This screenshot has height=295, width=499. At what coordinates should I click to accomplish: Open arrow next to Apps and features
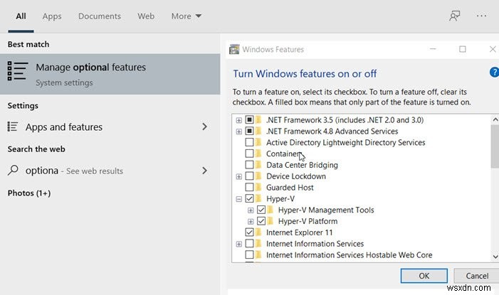pos(205,127)
